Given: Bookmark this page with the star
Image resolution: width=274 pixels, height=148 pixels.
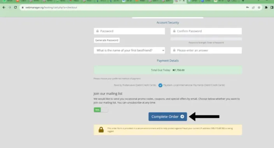Looking at the screenshot, I should click(259, 7).
